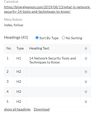Click the lightbulb icon in row 1 (H1)
This screenshot has width=93, height=119.
86,58
